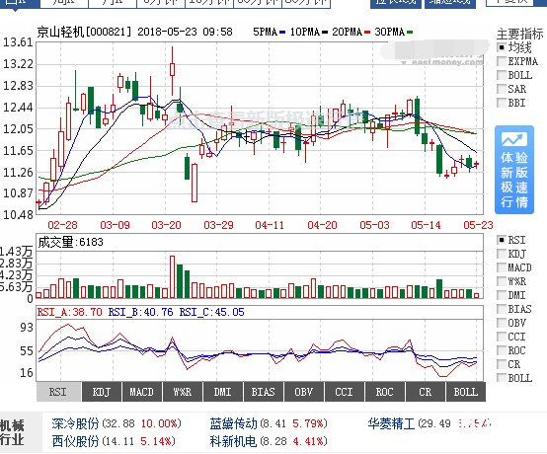Open the CR indicator tab
The image size is (547, 454).
[426, 392]
